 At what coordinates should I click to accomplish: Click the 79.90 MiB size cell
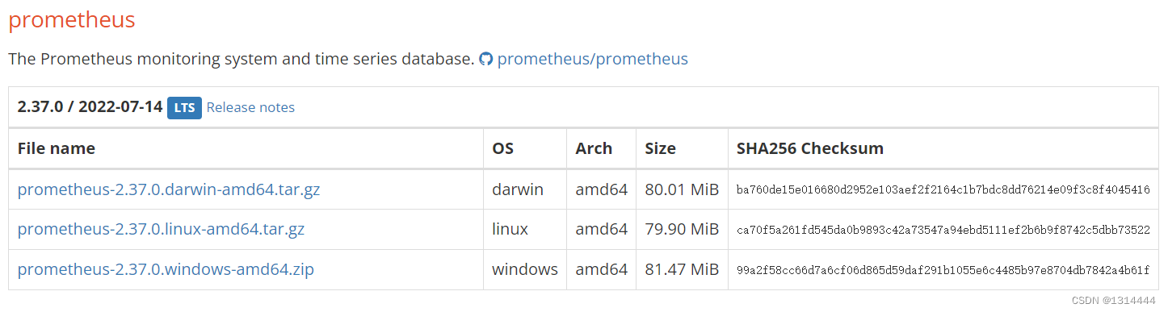coord(682,229)
